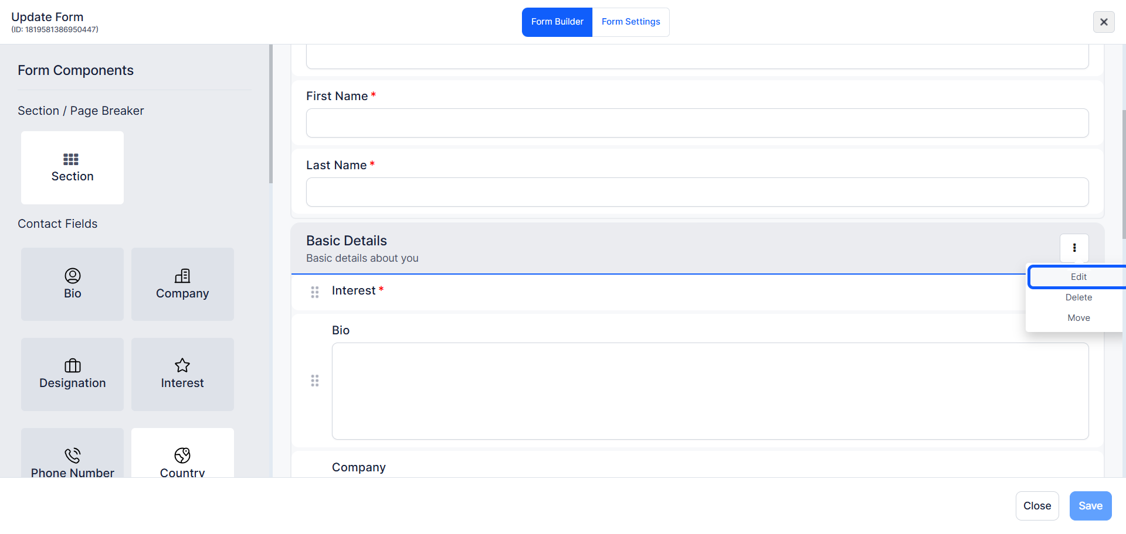Choose Move from the section menu
The image size is (1126, 534).
coord(1078,318)
